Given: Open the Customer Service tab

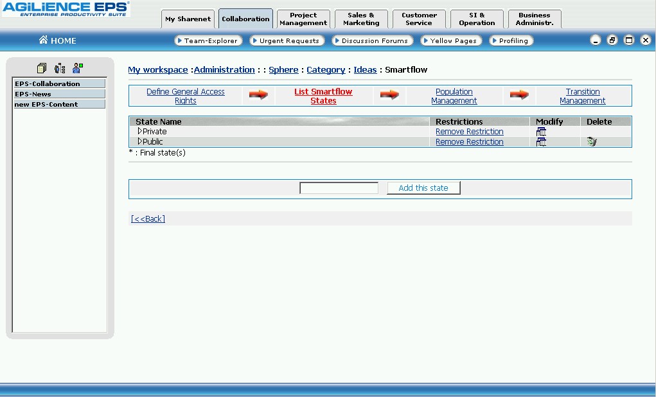Looking at the screenshot, I should click(x=419, y=19).
